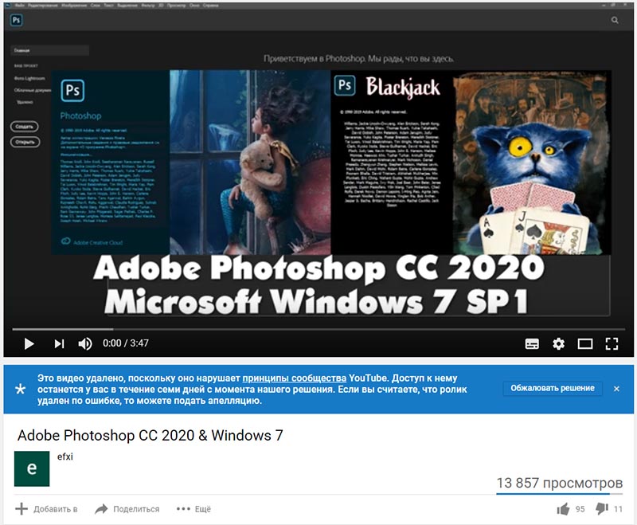Open 'Фото Lightroom' in Photoshop sidebar
The width and height of the screenshot is (637, 525).
[x=29, y=78]
